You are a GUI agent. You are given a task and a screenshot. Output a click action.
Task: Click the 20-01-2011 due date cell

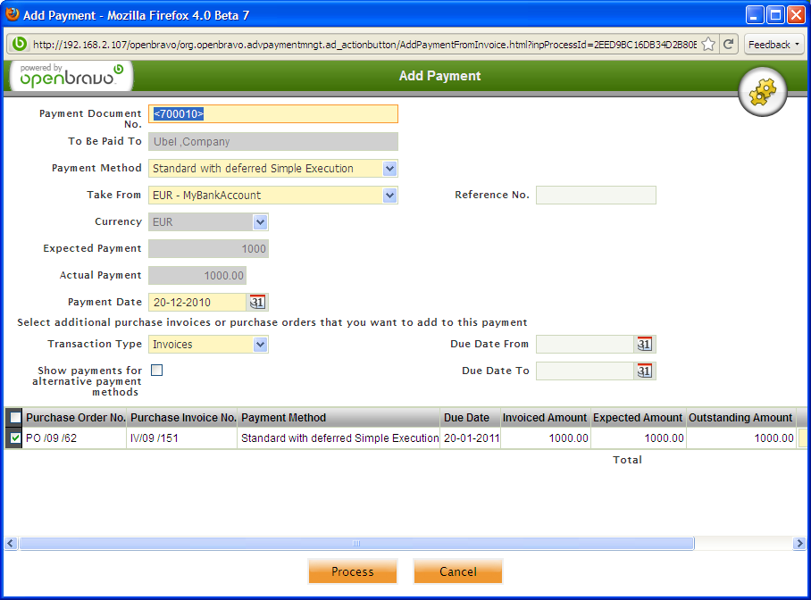[x=471, y=438]
